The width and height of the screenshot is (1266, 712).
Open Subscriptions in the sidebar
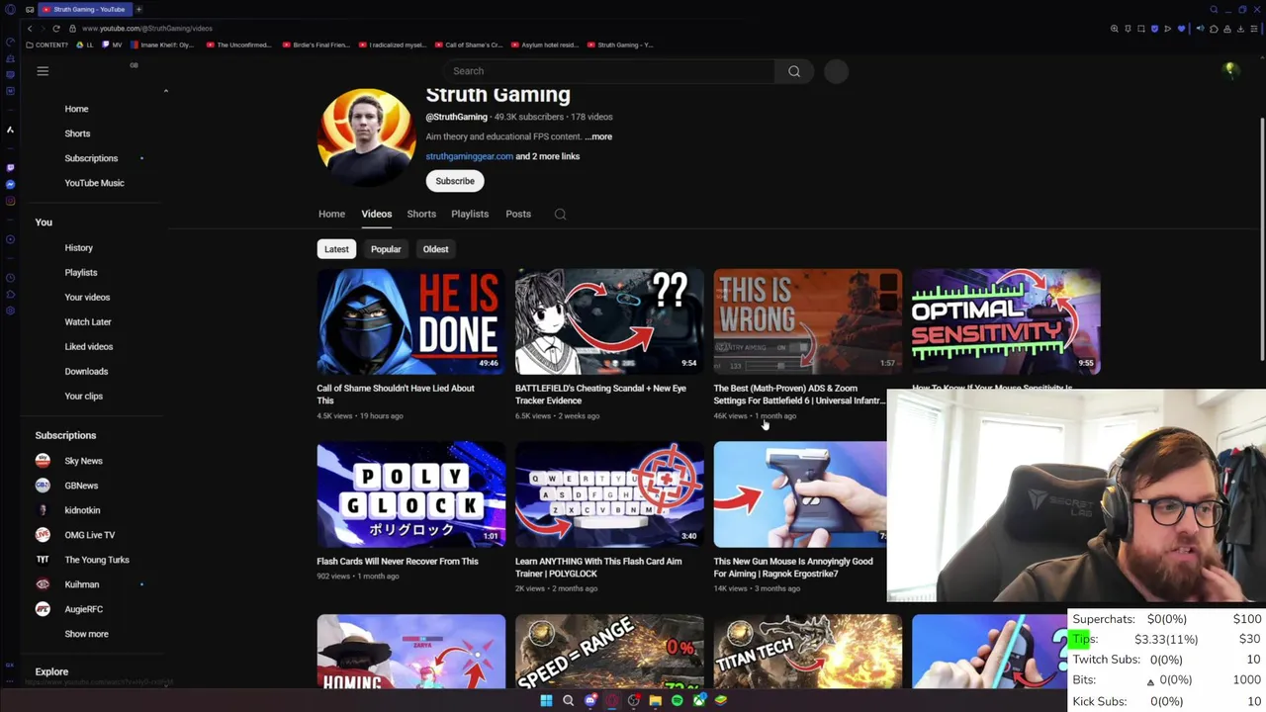[x=91, y=158]
